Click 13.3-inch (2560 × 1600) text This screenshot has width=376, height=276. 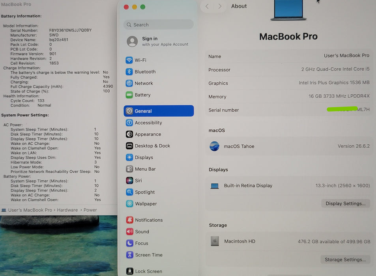pos(342,185)
